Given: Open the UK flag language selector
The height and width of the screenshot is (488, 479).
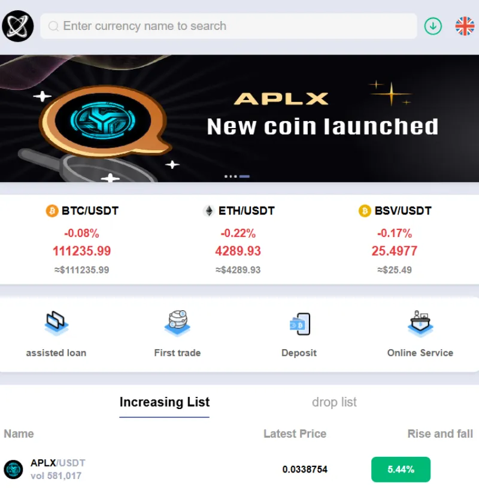Looking at the screenshot, I should click(x=465, y=26).
